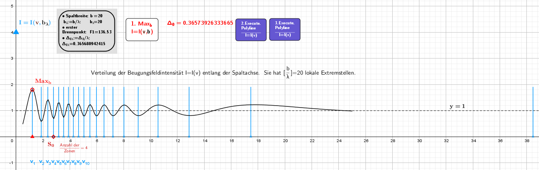Click the blue 'v1' label

coord(33,162)
